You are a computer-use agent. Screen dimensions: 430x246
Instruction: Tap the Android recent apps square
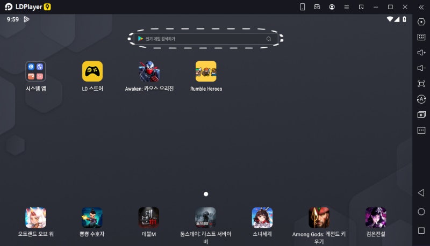[x=421, y=230]
